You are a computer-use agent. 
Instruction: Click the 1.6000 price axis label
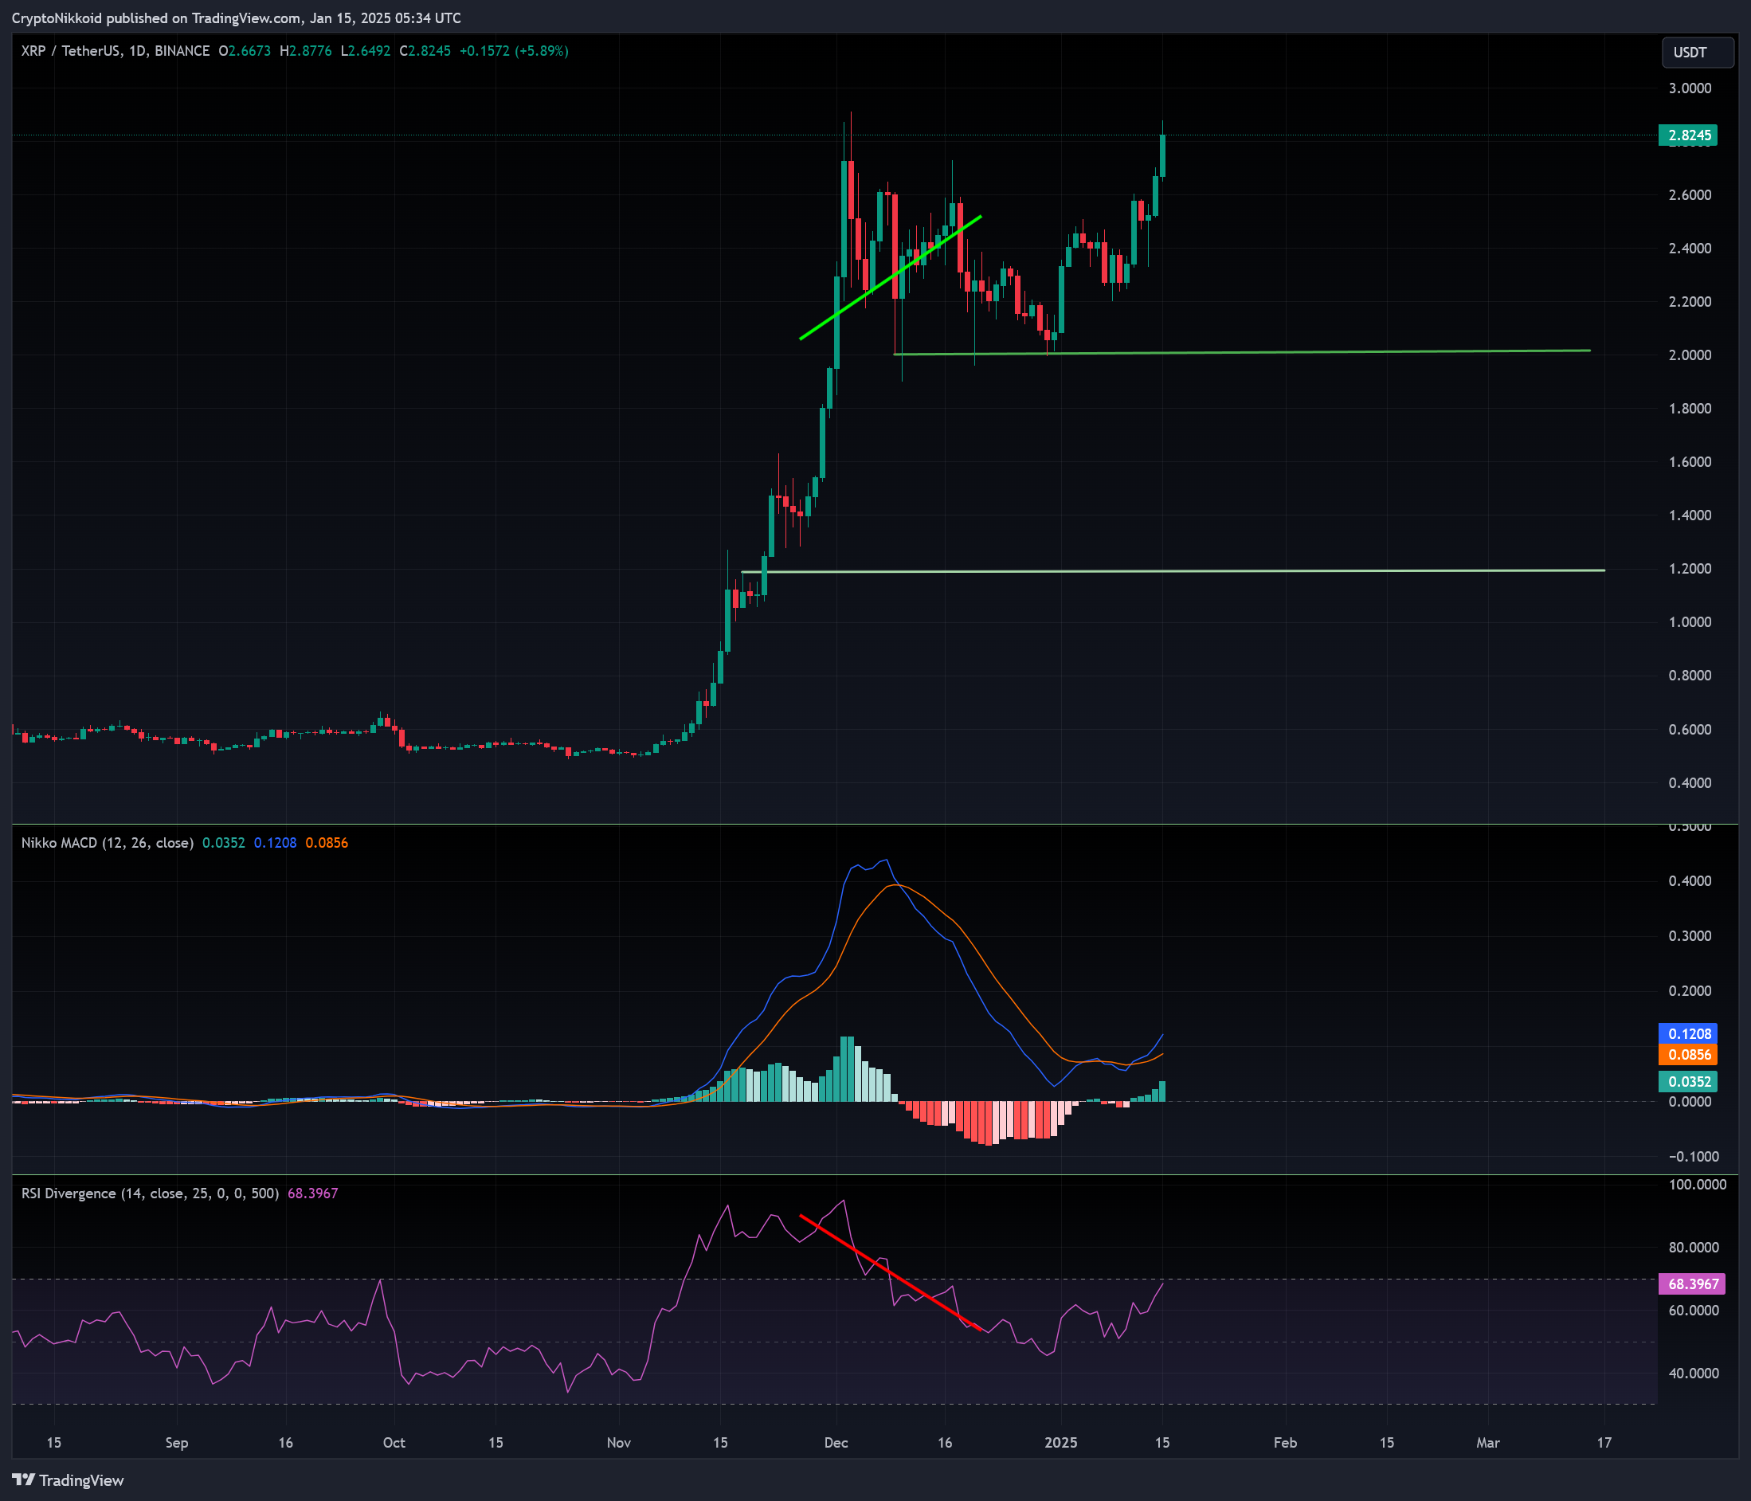pyautogui.click(x=1690, y=461)
